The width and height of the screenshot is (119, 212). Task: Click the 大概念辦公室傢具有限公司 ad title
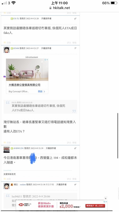24,85
